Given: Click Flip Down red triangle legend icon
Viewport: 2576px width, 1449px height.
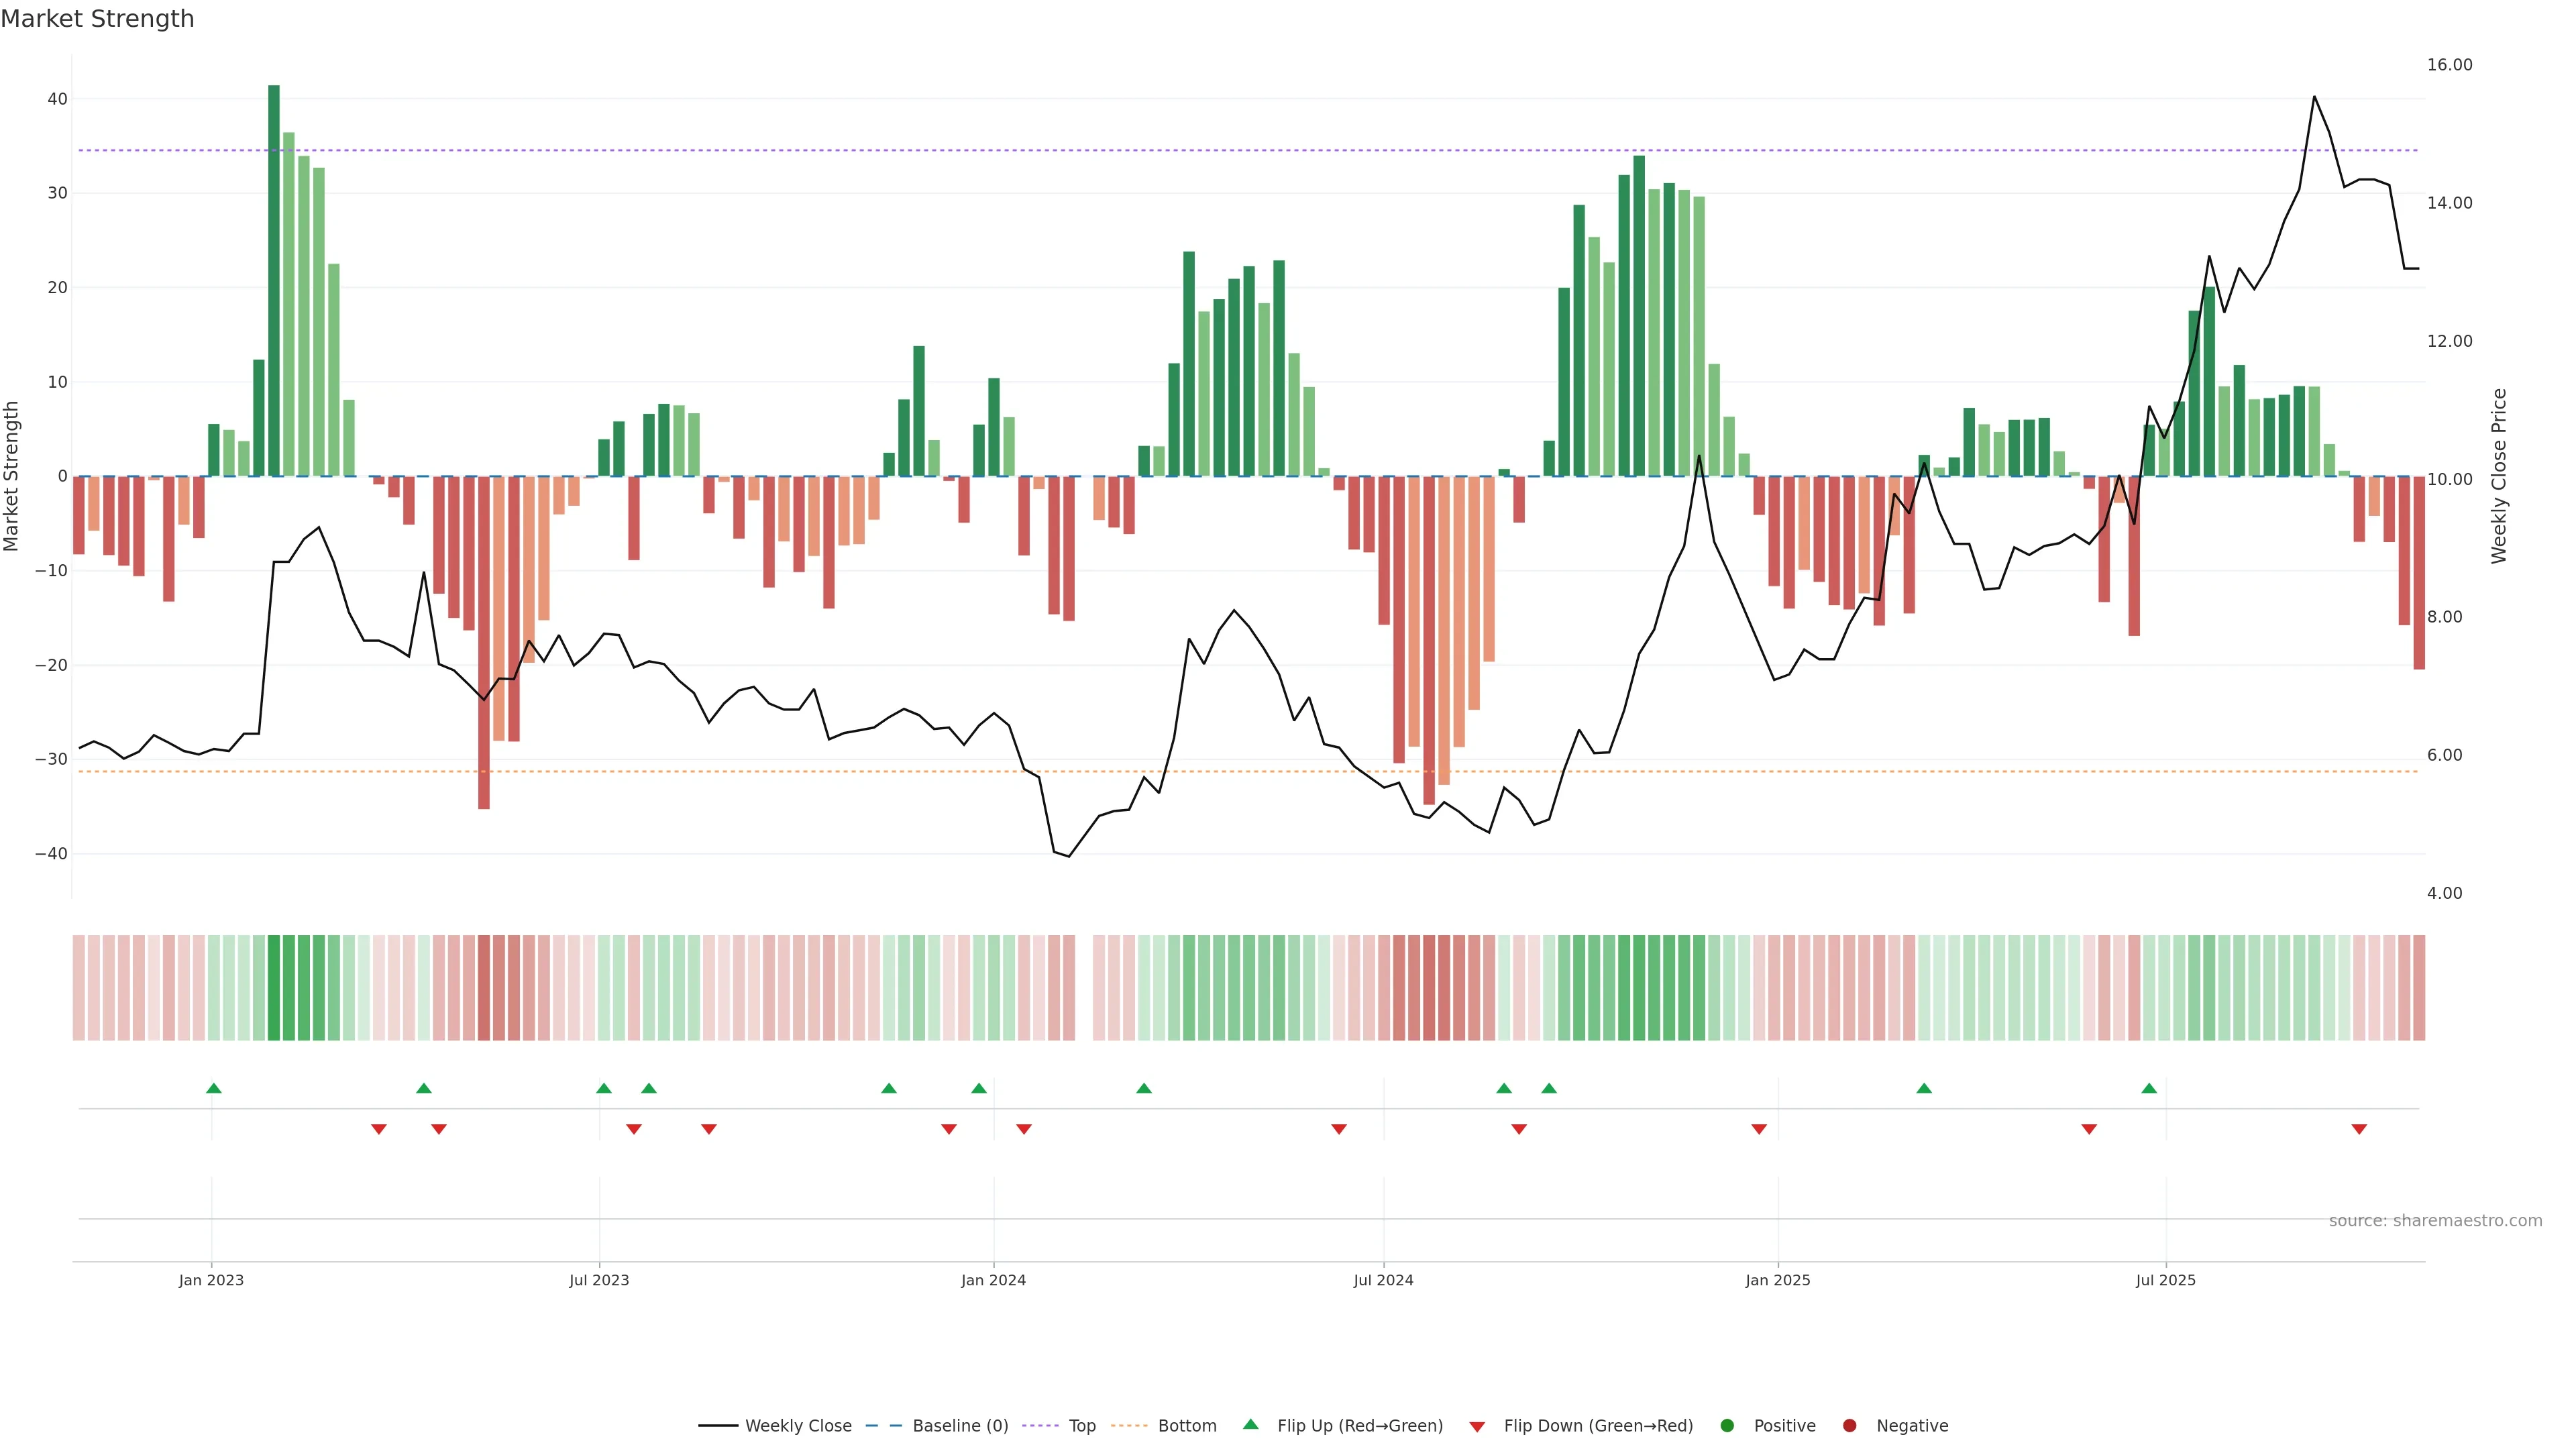Looking at the screenshot, I should pos(1477,1427).
